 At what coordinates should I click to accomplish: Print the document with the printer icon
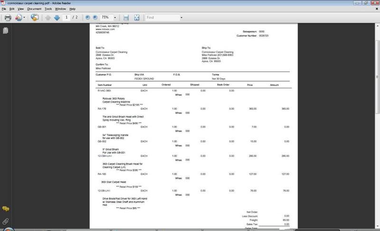8,18
